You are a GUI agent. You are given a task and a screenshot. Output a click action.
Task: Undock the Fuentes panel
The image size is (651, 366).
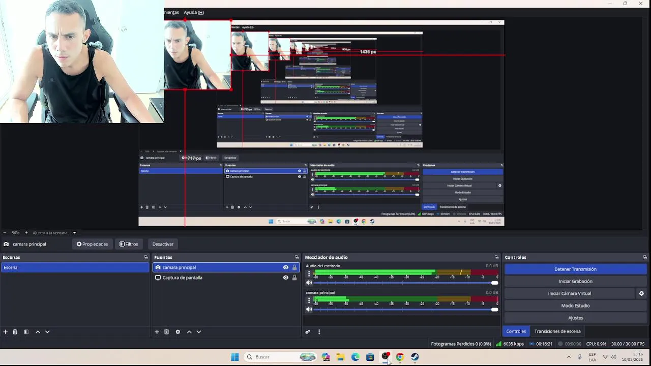[297, 257]
